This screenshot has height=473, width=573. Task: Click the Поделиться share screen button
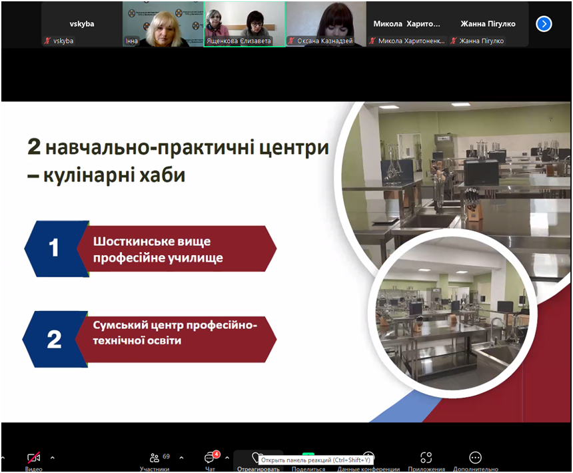(x=308, y=461)
